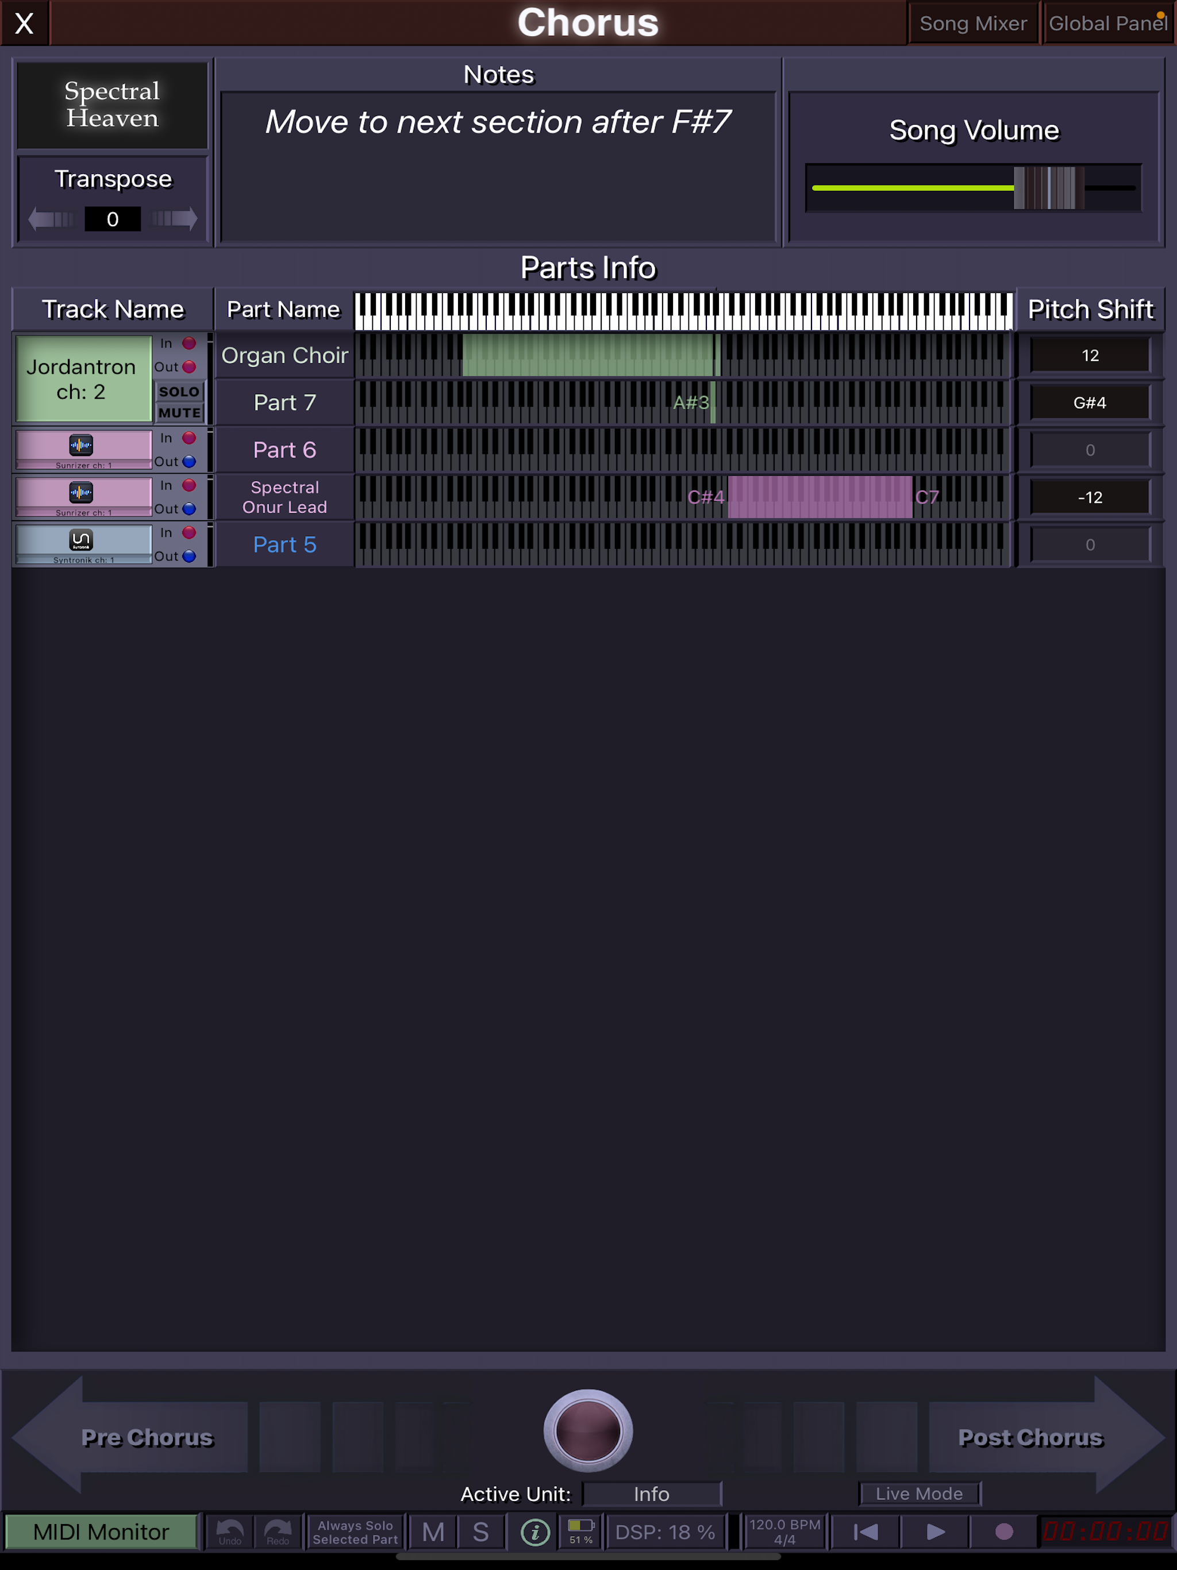
Task: Open the Active Unit Info selector
Action: 651,1494
